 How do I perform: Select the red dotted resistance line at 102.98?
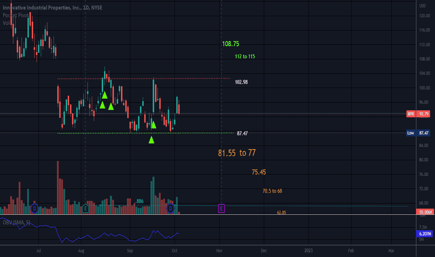tap(144, 79)
